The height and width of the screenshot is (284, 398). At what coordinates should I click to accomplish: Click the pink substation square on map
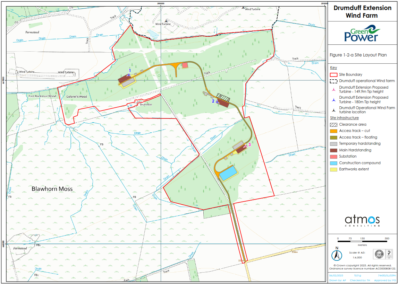pos(185,65)
